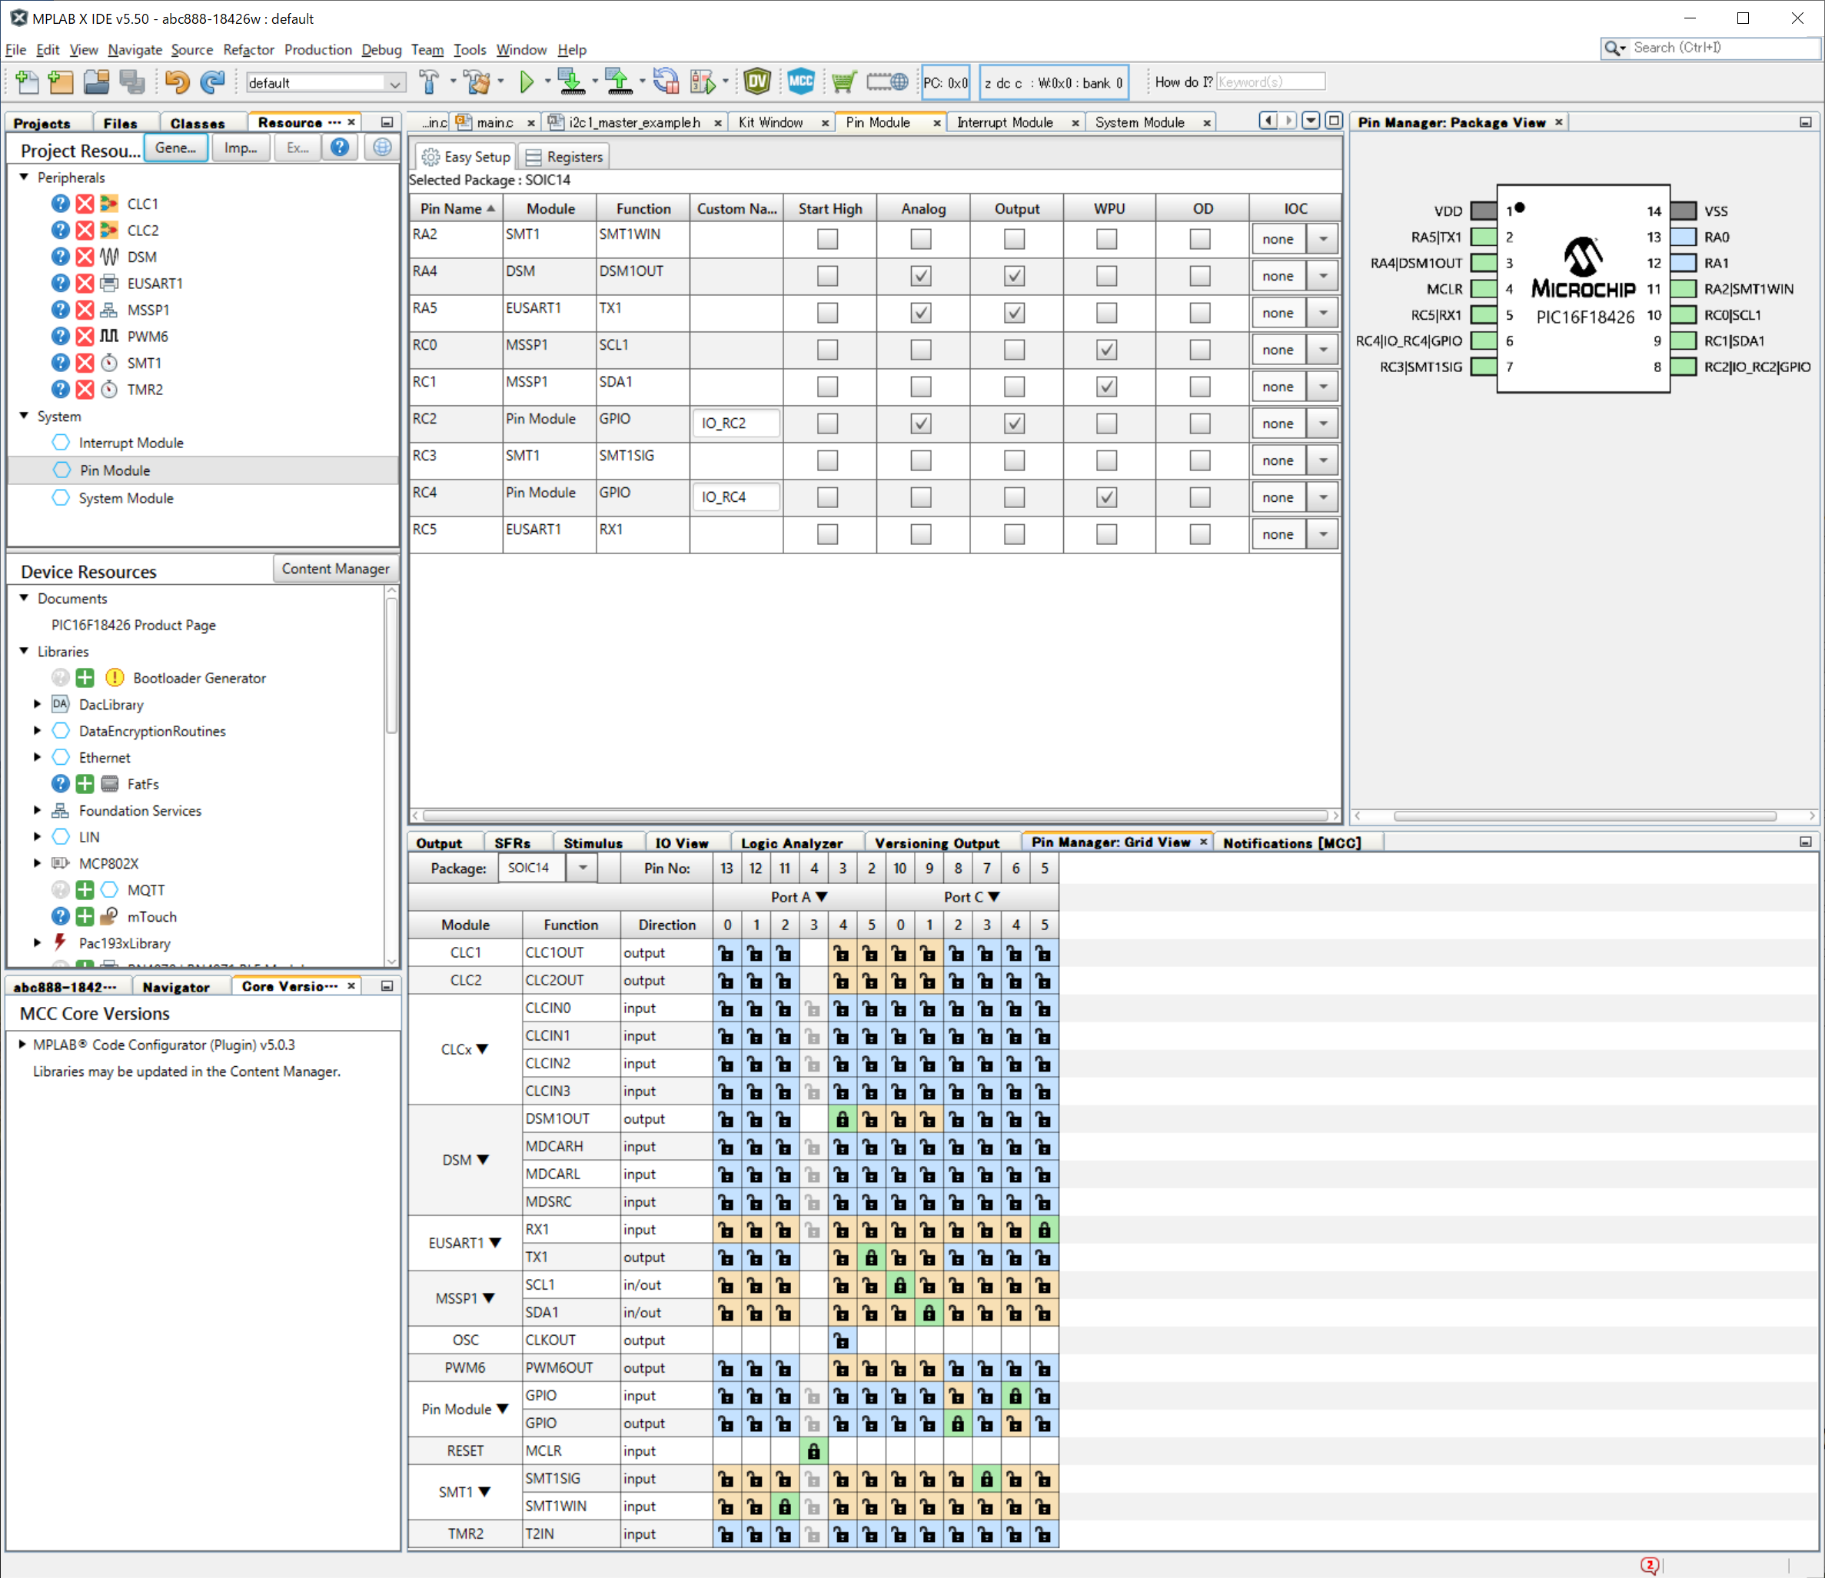Screen dimensions: 1825x1578
Task: Switch to the System Module tab
Action: tap(1140, 122)
